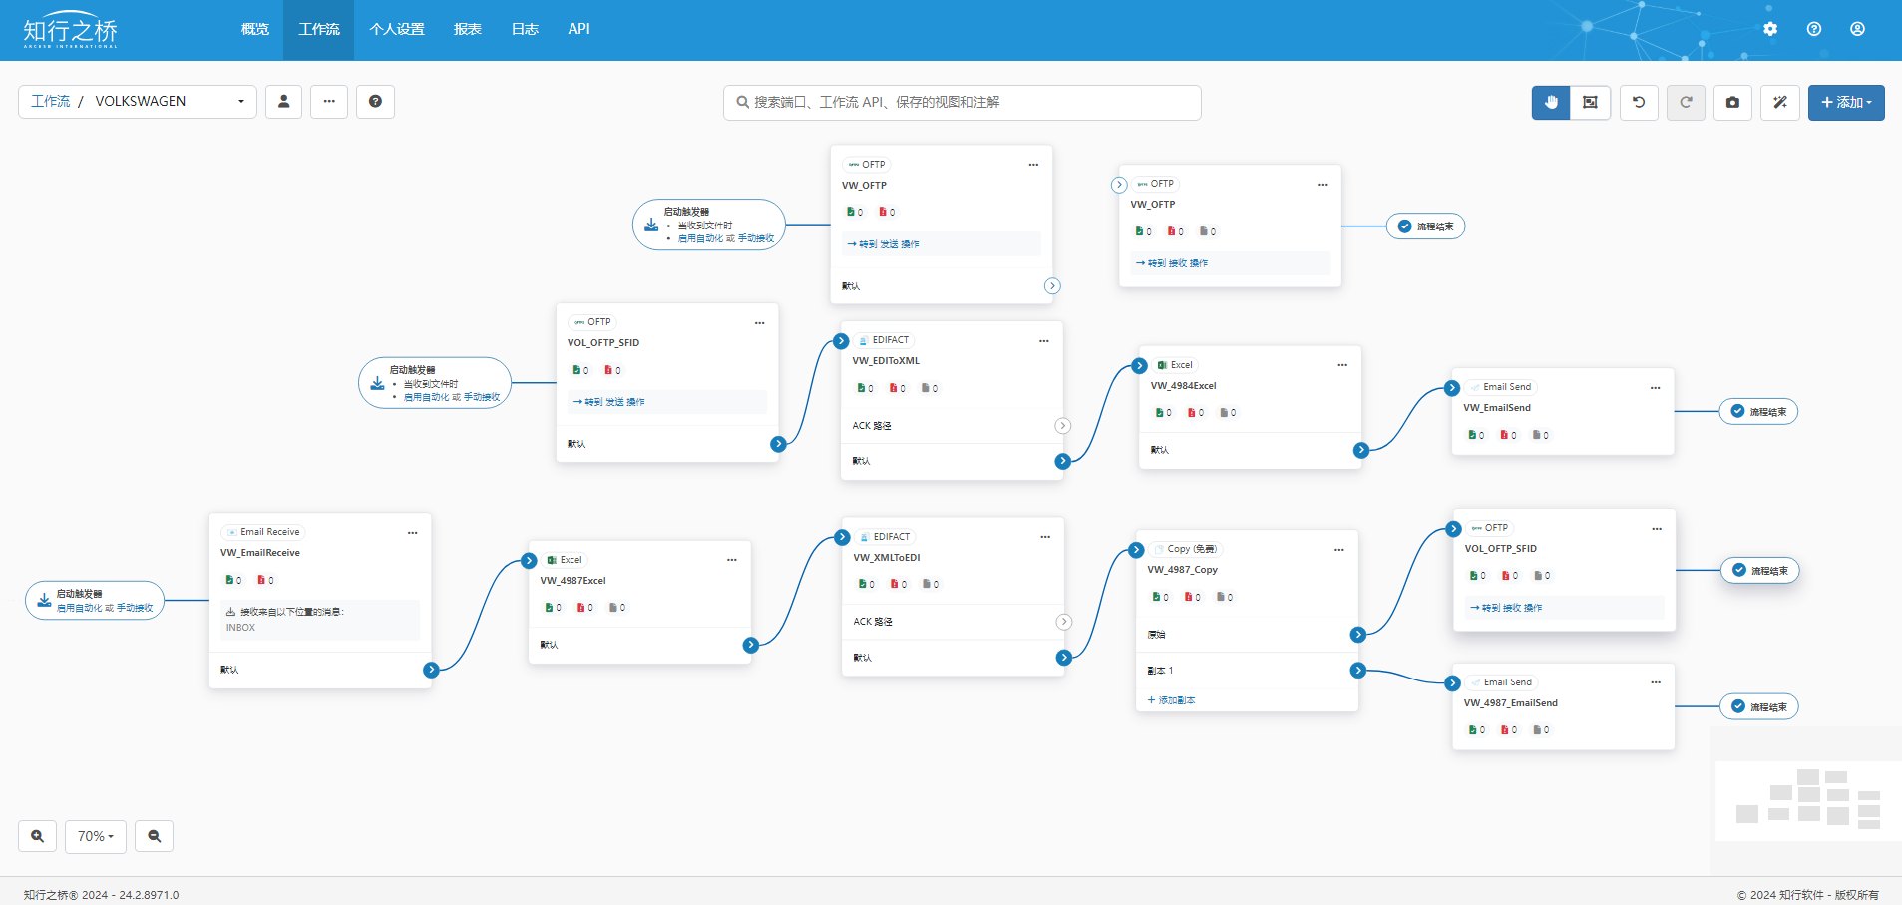Click the redo arrow button
The width and height of the screenshot is (1902, 905).
[x=1686, y=102]
